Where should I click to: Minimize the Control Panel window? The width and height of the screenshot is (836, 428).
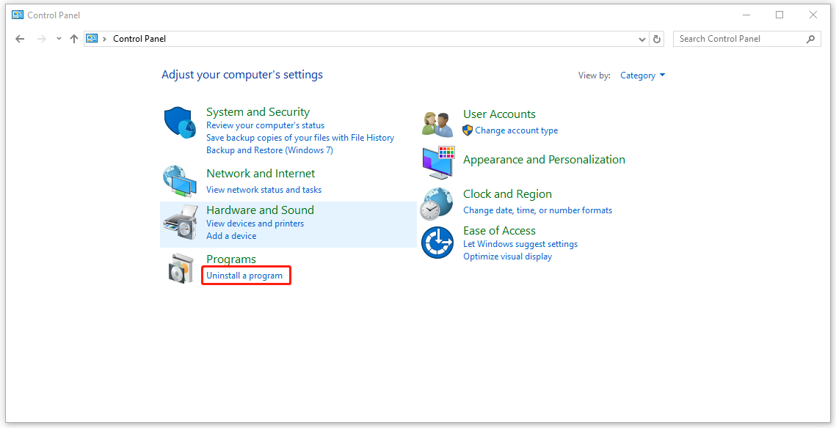click(x=746, y=15)
